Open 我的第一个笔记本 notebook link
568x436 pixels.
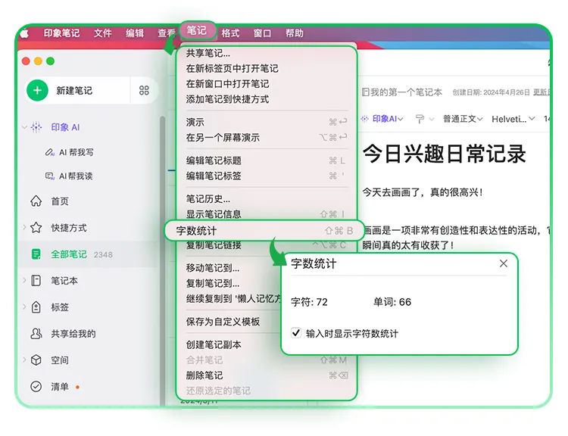pos(405,92)
